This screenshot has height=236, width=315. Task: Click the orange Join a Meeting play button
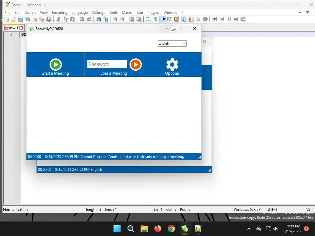[x=136, y=65]
